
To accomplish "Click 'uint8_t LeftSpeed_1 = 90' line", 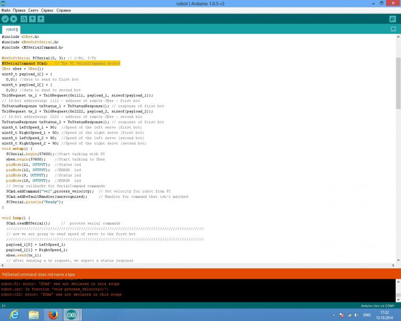I will pyautogui.click(x=72, y=127).
